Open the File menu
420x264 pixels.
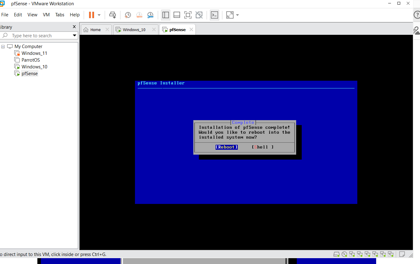(5, 15)
